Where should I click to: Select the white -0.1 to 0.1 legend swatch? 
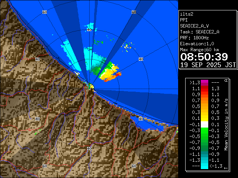tap(204, 124)
